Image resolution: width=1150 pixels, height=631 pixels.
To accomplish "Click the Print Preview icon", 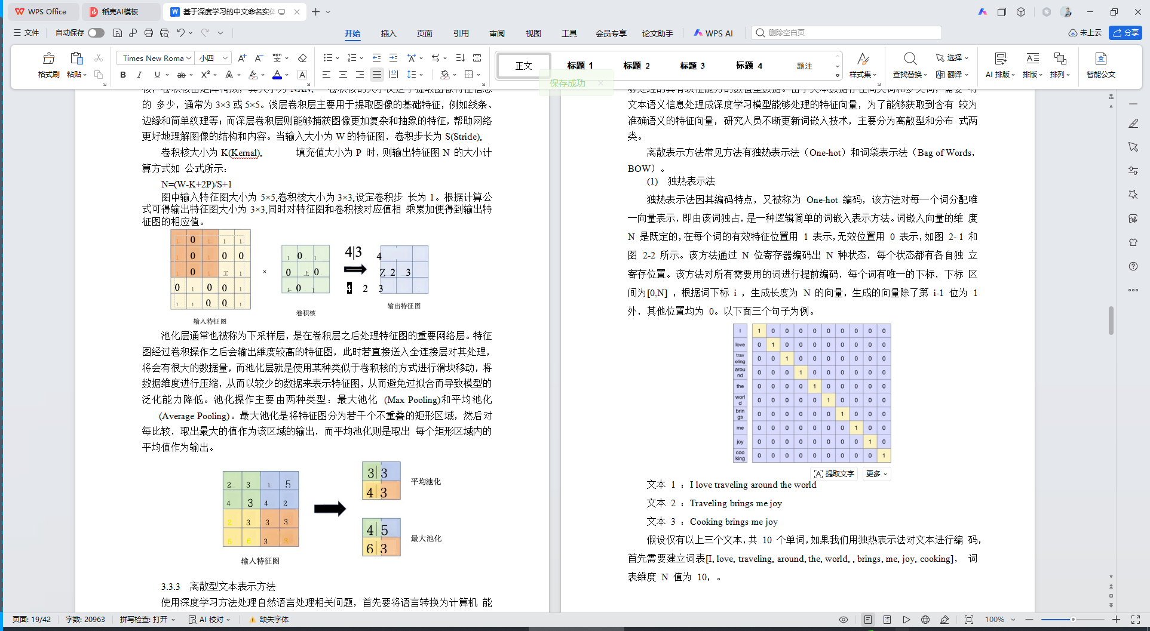I will (164, 33).
